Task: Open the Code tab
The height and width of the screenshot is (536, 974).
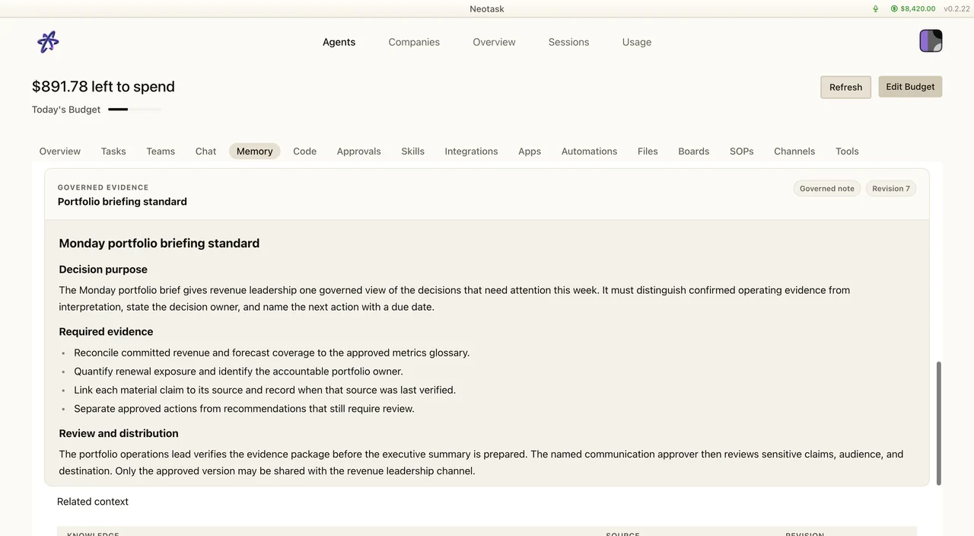Action: click(304, 152)
